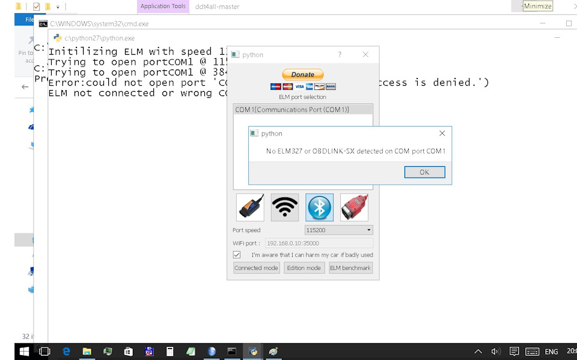The width and height of the screenshot is (577, 360).
Task: Click the PayPal Donate button
Action: (303, 74)
